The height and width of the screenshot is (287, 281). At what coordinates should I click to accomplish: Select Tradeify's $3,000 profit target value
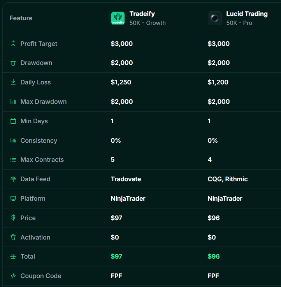click(x=122, y=44)
